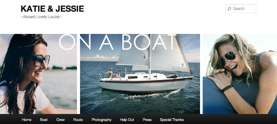Visit the Help Out page
Viewport: 277px width, 124px height.
pyautogui.click(x=127, y=120)
